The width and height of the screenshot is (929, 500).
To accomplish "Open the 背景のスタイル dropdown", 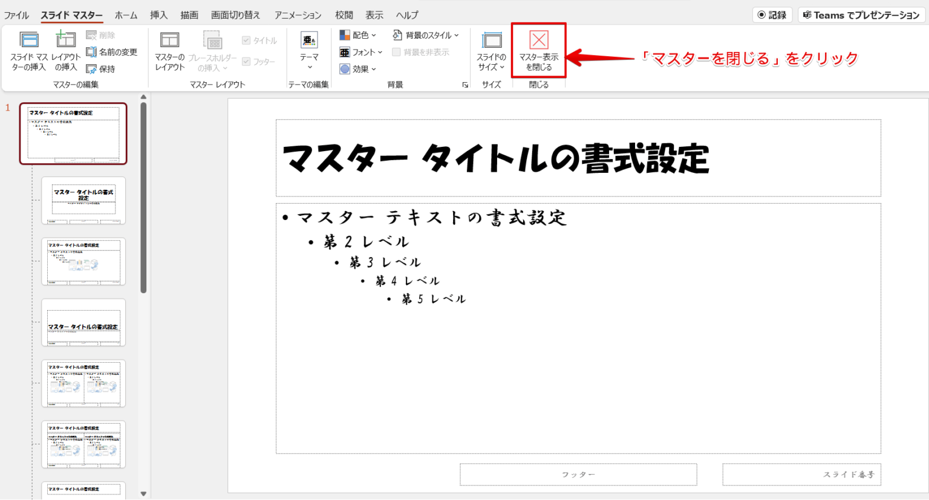I will tap(426, 35).
